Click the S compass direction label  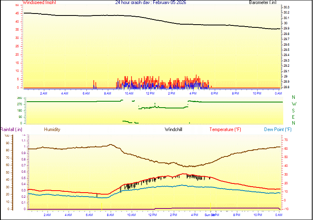point(294,110)
